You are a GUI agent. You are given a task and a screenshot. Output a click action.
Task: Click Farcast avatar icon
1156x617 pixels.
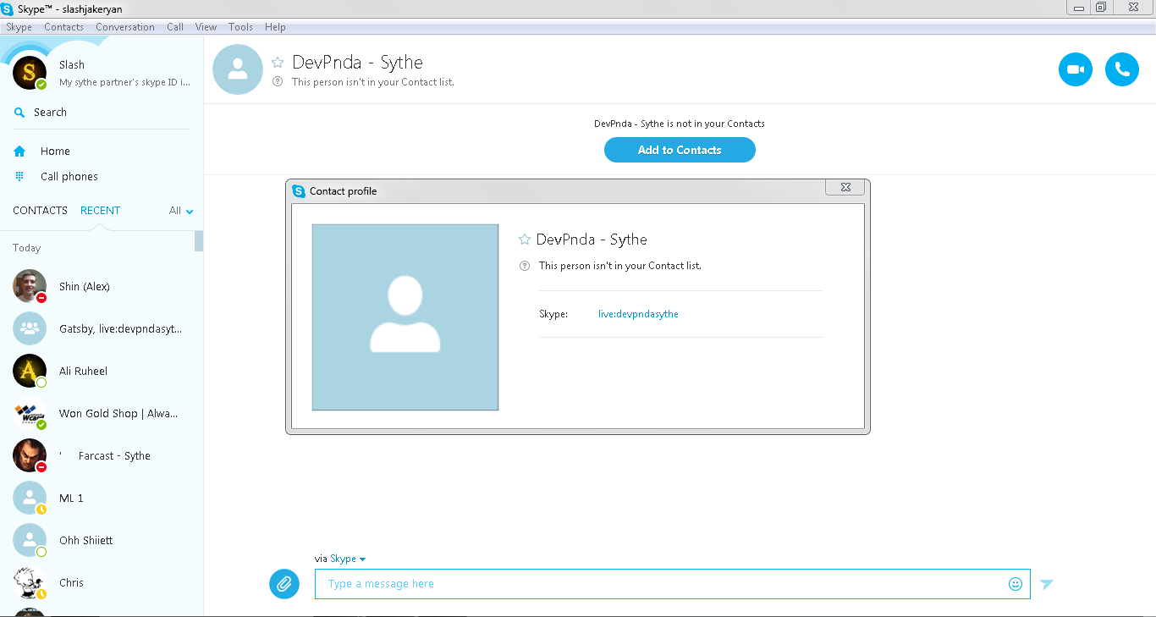[30, 455]
